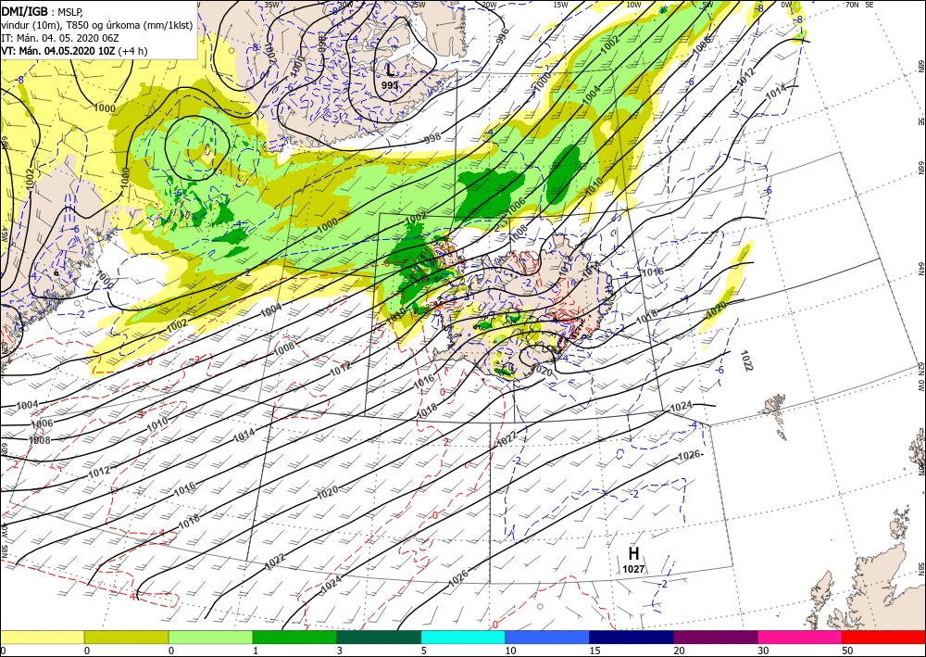Select the red 50 mm legend swatch
The height and width of the screenshot is (657, 926).
(883, 637)
